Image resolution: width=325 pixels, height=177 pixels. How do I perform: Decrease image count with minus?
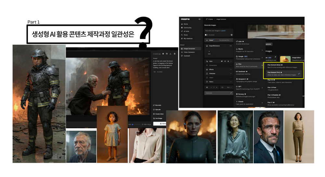tap(211, 87)
